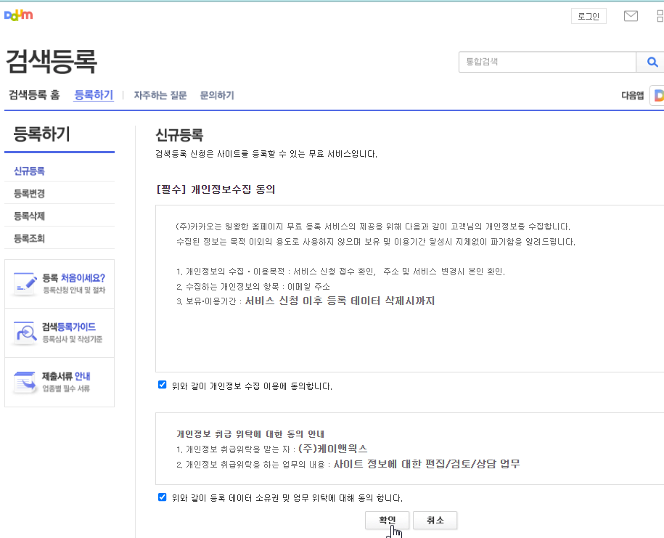This screenshot has width=664, height=538.
Task: Uncheck the personal information collection consent
Action: click(162, 384)
